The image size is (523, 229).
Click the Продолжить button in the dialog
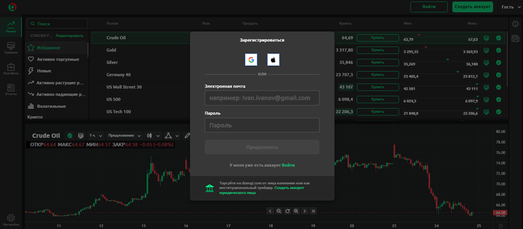[x=262, y=147]
